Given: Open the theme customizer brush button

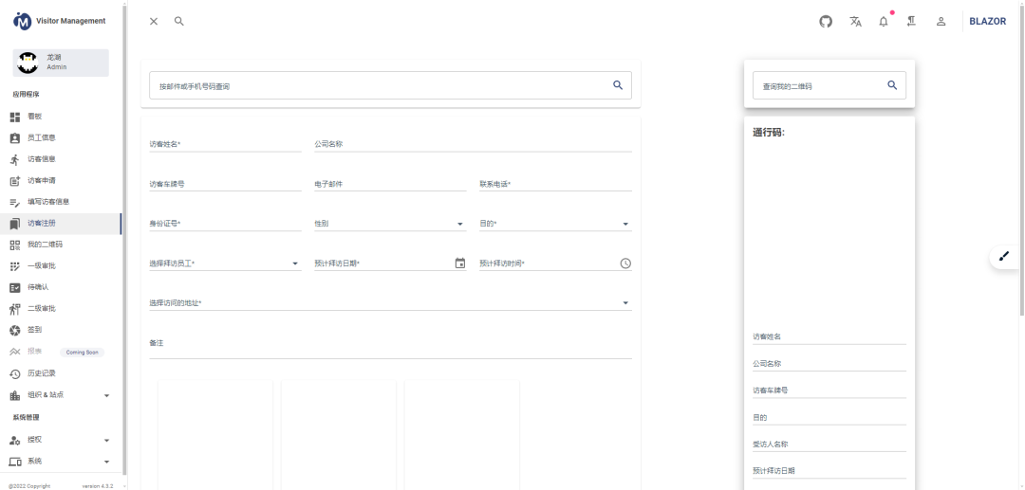Looking at the screenshot, I should click(x=1004, y=257).
